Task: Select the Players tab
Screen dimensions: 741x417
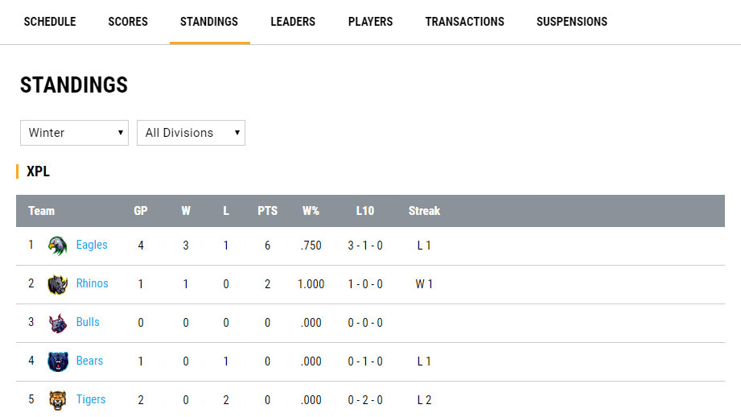Action: pyautogui.click(x=370, y=22)
